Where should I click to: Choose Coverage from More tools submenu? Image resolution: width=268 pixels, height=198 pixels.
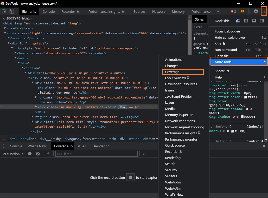(183, 72)
